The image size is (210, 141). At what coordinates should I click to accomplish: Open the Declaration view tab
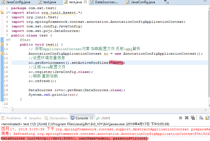click(x=56, y=118)
